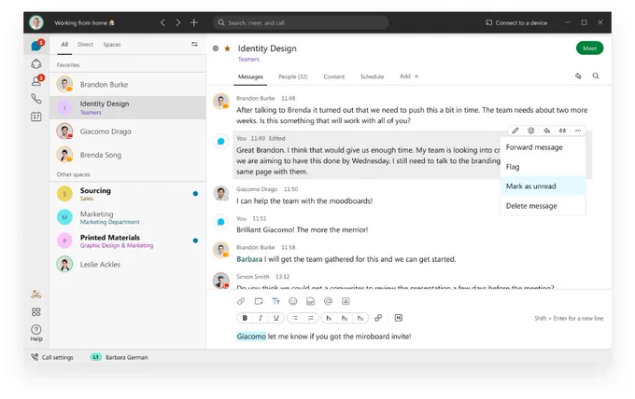Click the @ mention icon
The image size is (635, 399).
(x=328, y=301)
